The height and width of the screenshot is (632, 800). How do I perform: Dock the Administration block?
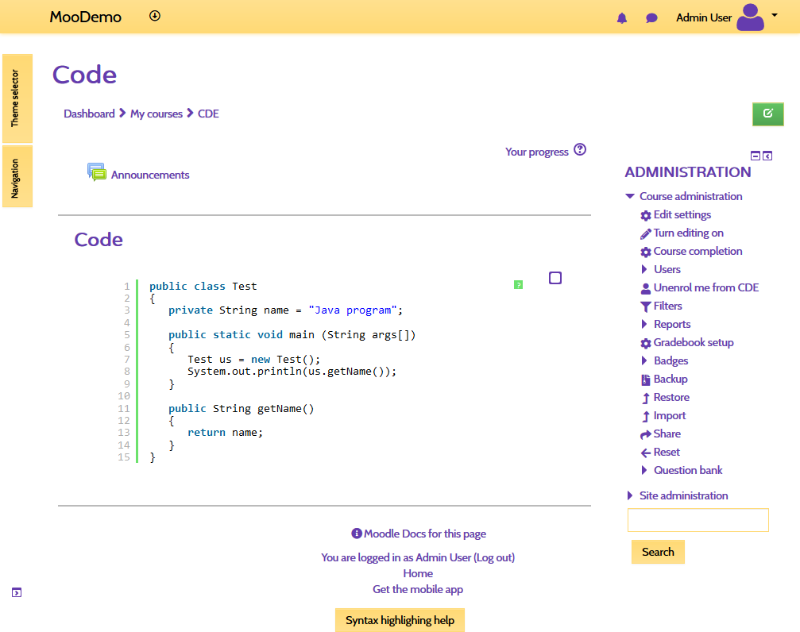click(x=767, y=156)
